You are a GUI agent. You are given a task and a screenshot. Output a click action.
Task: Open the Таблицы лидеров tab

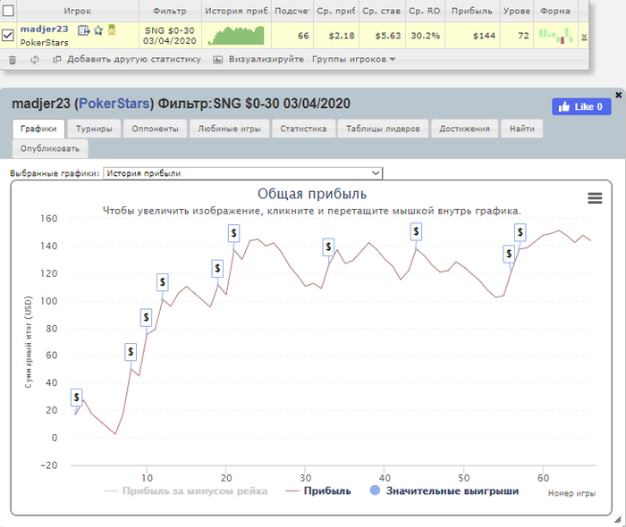pyautogui.click(x=383, y=129)
